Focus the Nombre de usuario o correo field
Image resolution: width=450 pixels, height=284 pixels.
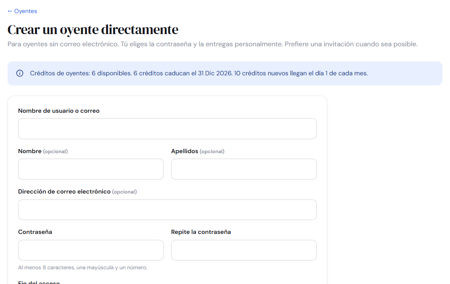point(167,129)
